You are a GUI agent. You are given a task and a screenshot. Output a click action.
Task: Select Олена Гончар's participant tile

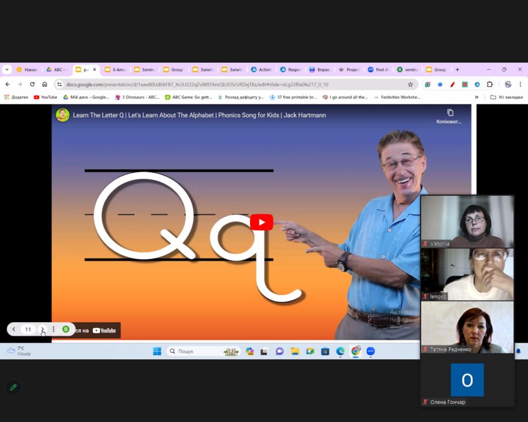click(x=467, y=380)
